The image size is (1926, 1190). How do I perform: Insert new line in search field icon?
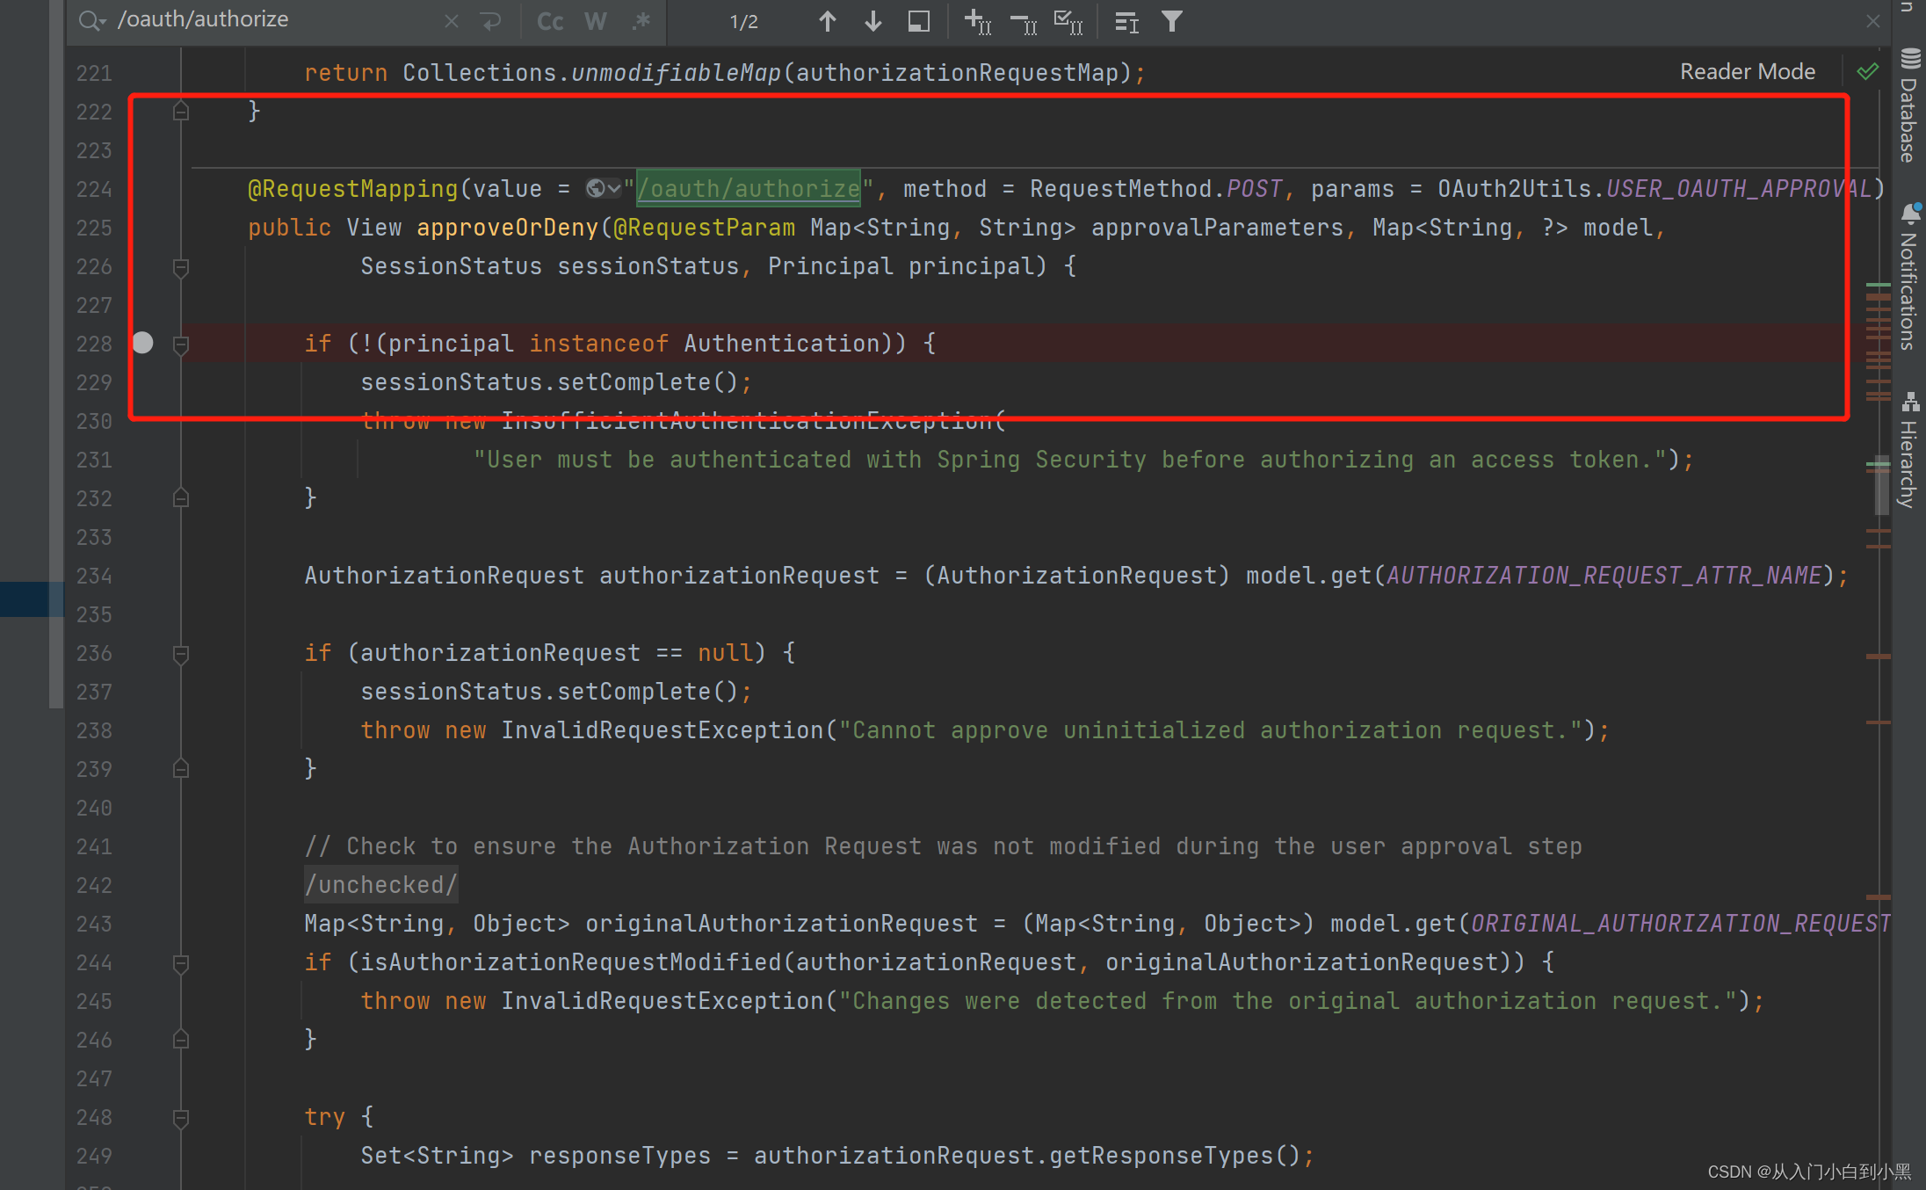click(x=490, y=21)
